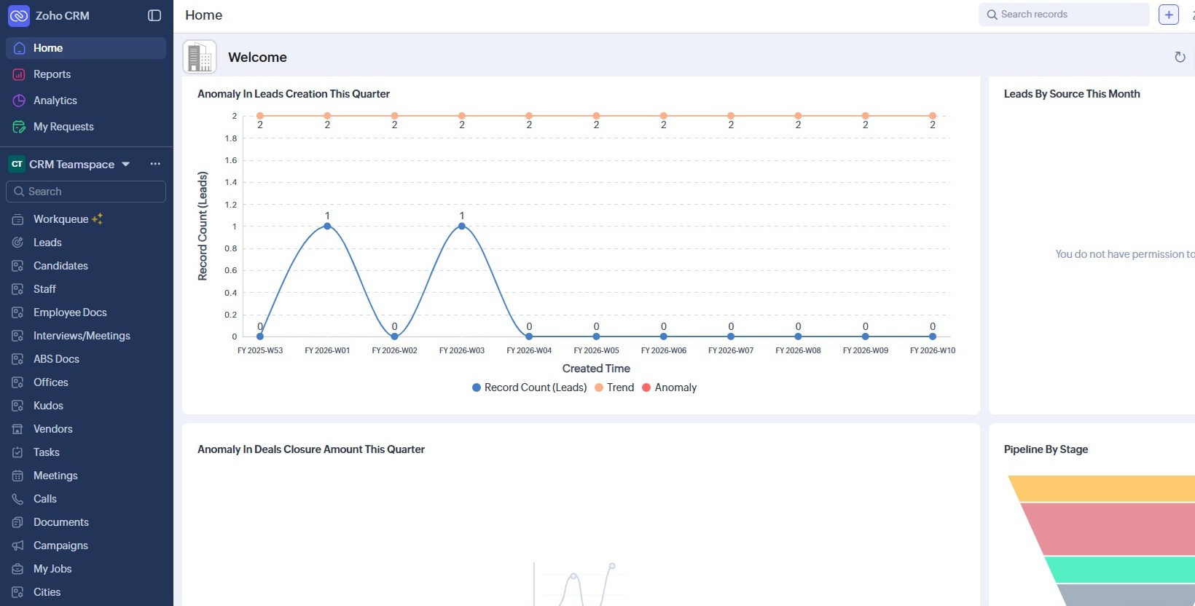Open the Reports menu item
This screenshot has width=1195, height=606.
tap(52, 74)
